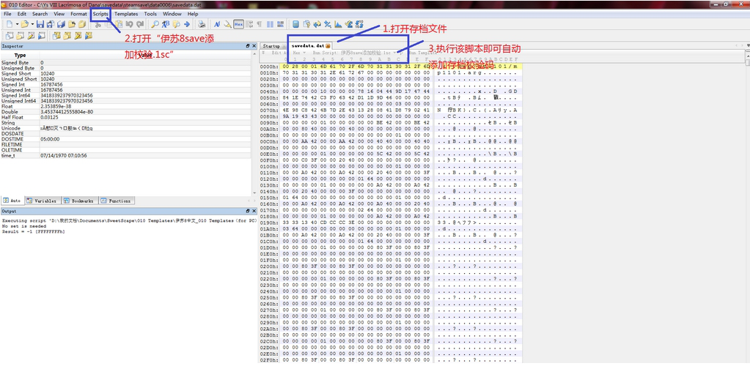Toggle the pilcrow whitespace display icon
This screenshot has height=377, width=750.
pos(260,24)
